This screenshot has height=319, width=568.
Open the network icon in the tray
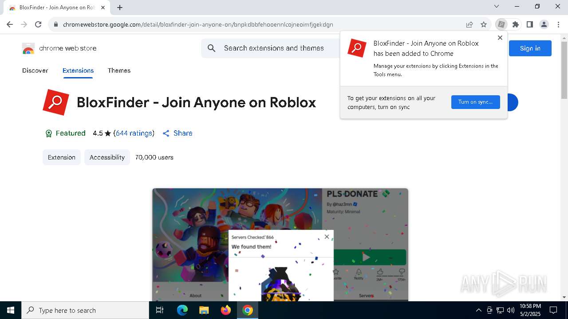(500, 310)
